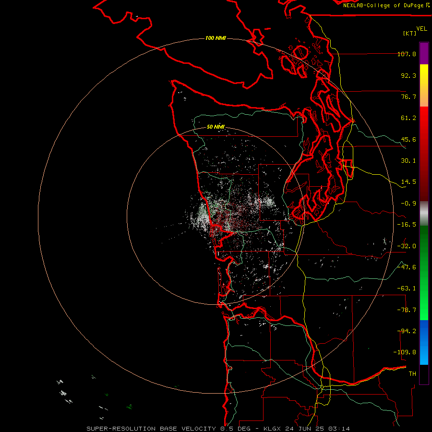Click the -16.5 velocity scale value
The image size is (432, 432).
click(x=407, y=225)
